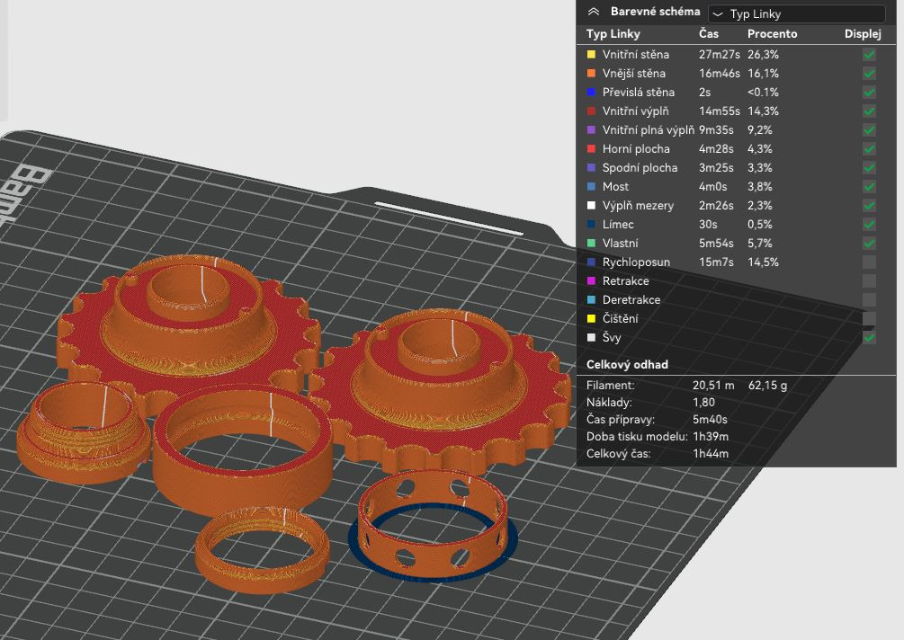Click the dark blue Límec swatch
904x640 pixels.
click(591, 225)
